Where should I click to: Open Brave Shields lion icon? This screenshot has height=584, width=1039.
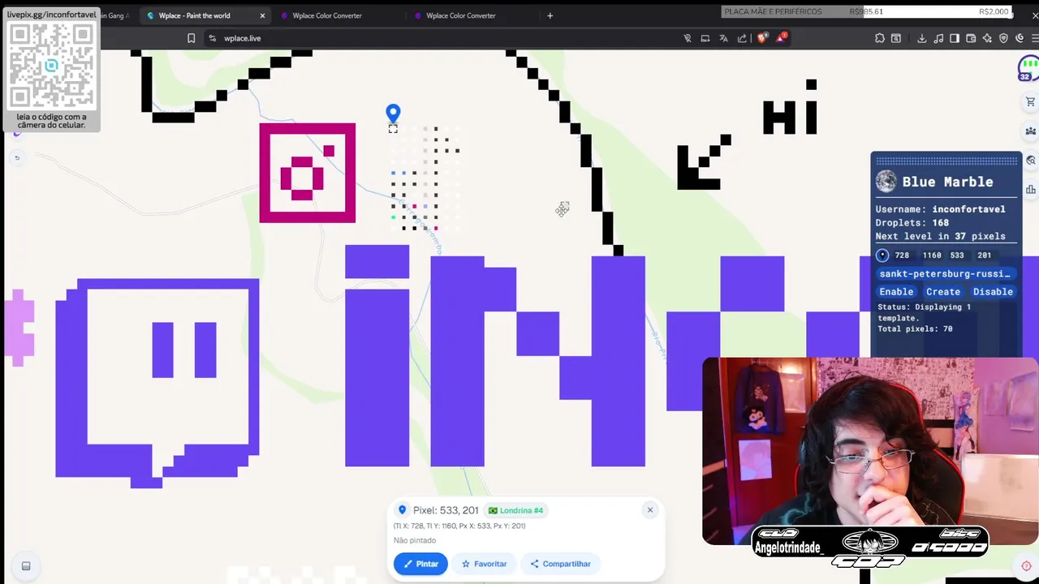pos(762,38)
